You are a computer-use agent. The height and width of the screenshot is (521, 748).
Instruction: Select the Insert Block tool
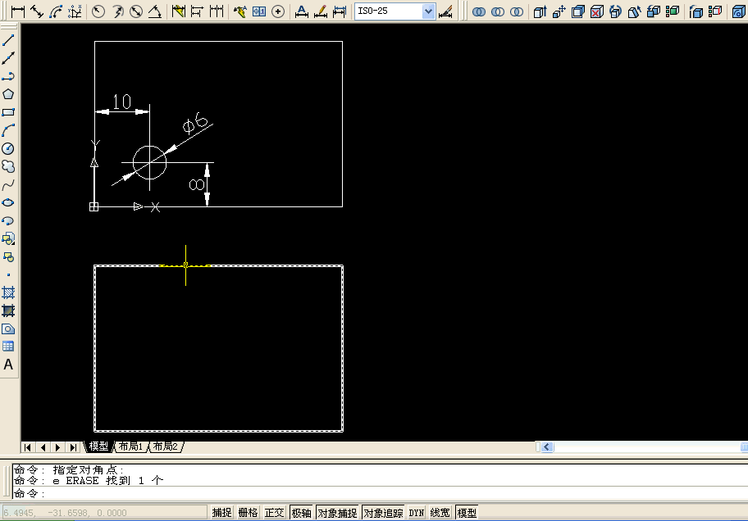pyautogui.click(x=8, y=239)
